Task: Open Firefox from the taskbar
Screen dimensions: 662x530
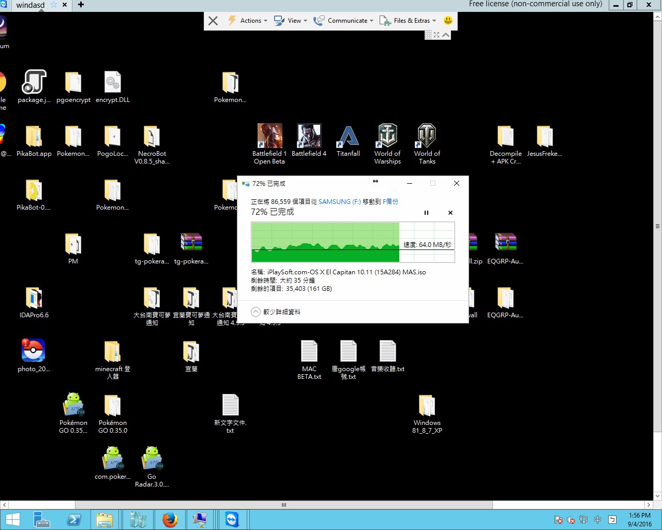Action: pyautogui.click(x=170, y=519)
